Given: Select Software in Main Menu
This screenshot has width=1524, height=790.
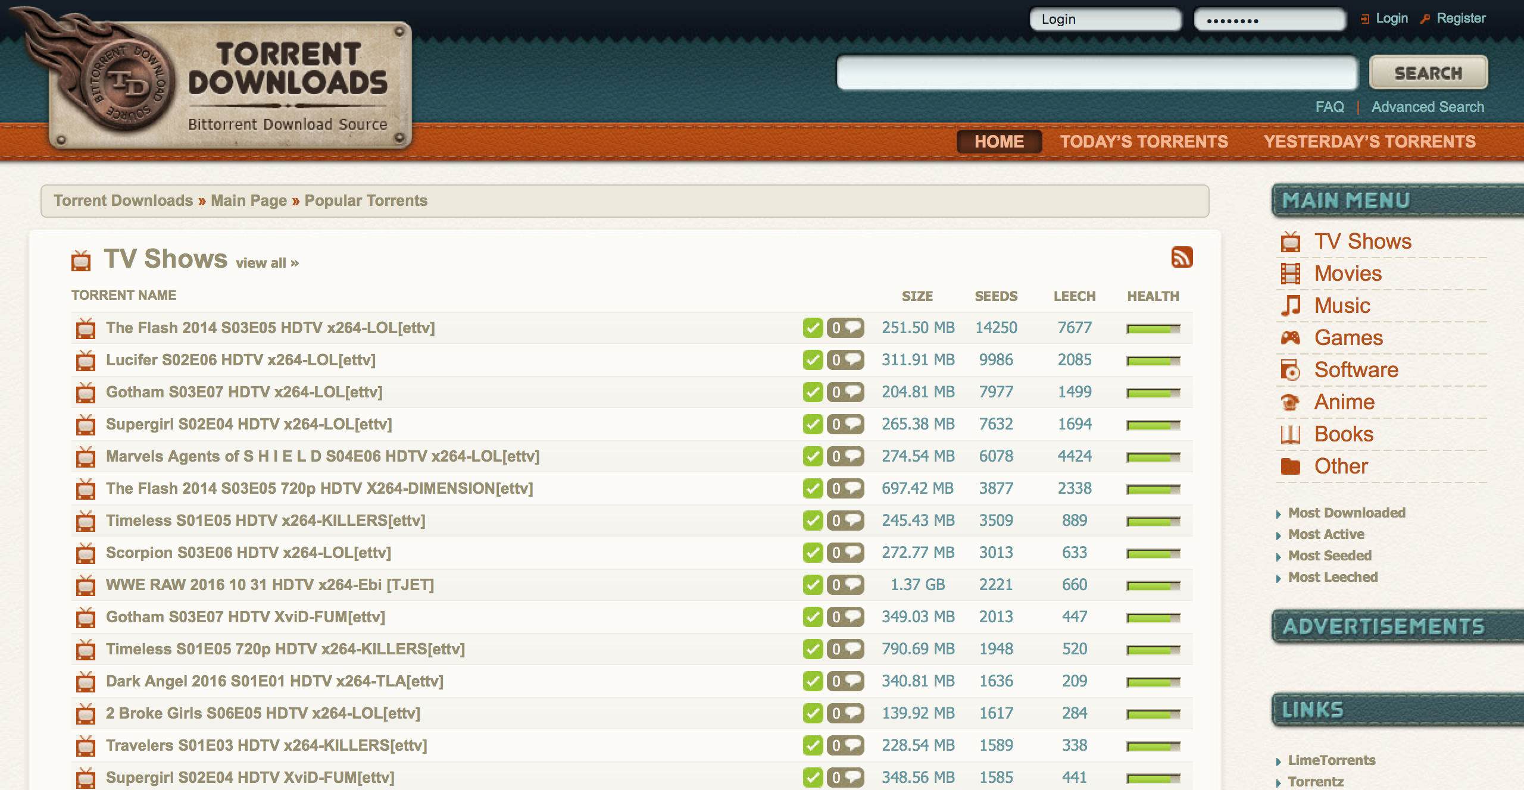Looking at the screenshot, I should (x=1356, y=370).
